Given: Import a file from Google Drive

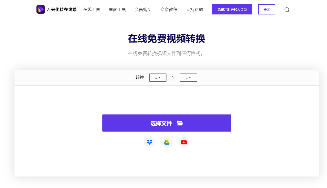Looking at the screenshot, I should (x=167, y=142).
